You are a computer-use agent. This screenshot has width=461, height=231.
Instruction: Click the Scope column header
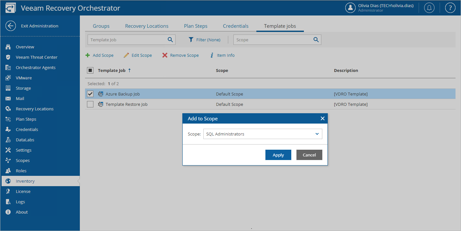pos(222,70)
